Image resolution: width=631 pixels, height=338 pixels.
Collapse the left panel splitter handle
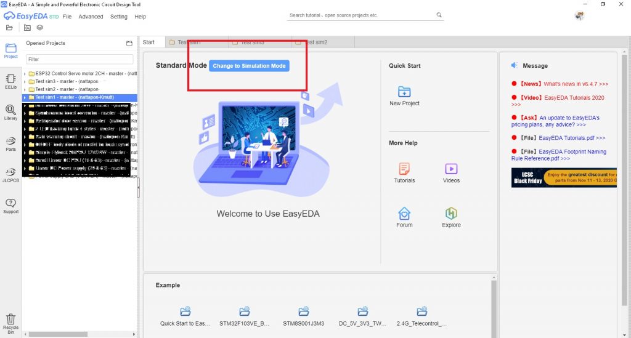[x=139, y=187]
